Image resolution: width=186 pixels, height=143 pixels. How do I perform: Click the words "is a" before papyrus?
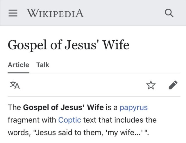pos(112,108)
